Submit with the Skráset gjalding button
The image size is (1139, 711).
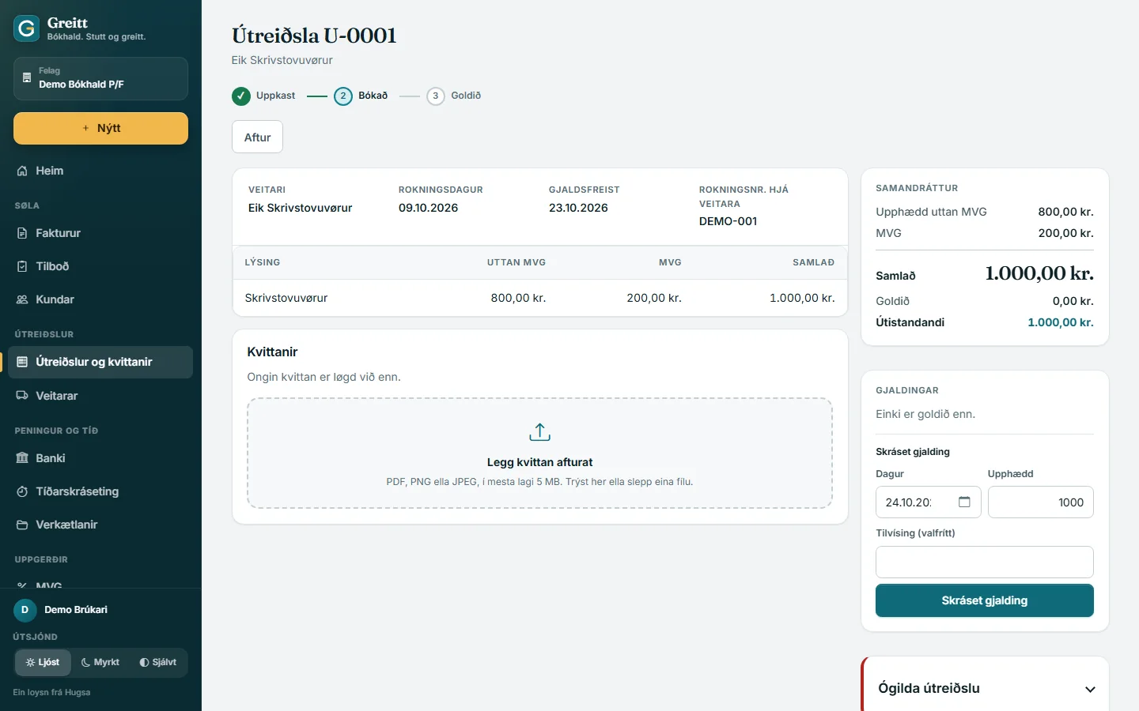985,600
